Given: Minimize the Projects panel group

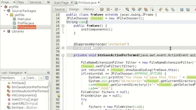Looking at the screenshot, I should click(x=48, y=2).
